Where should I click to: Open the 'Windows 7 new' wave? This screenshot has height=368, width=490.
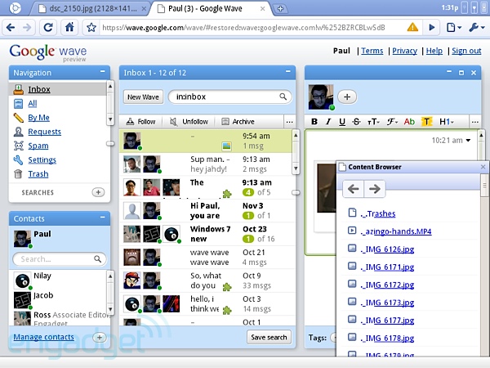click(x=207, y=234)
